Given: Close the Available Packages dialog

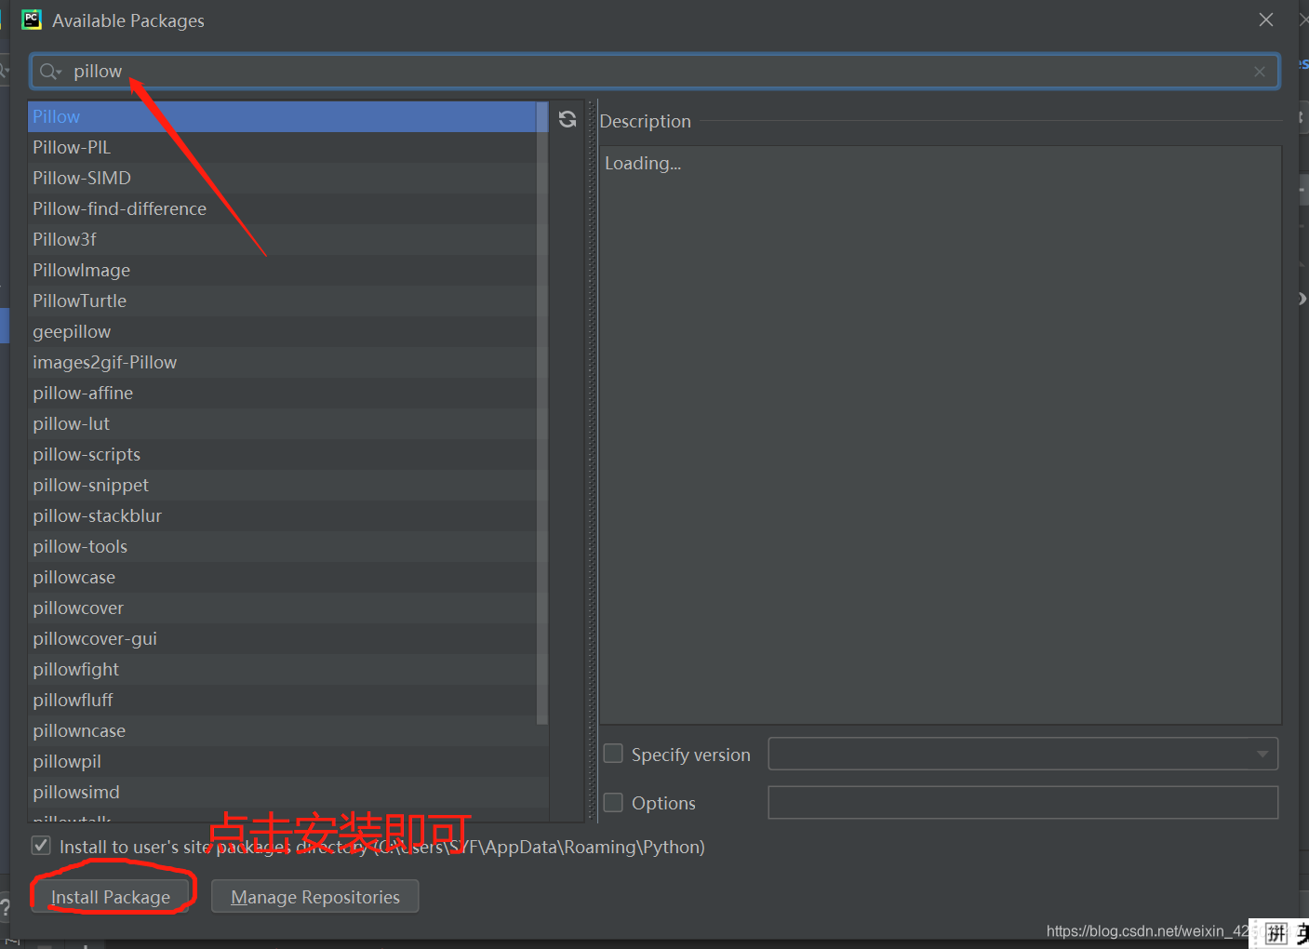Looking at the screenshot, I should 1266,20.
